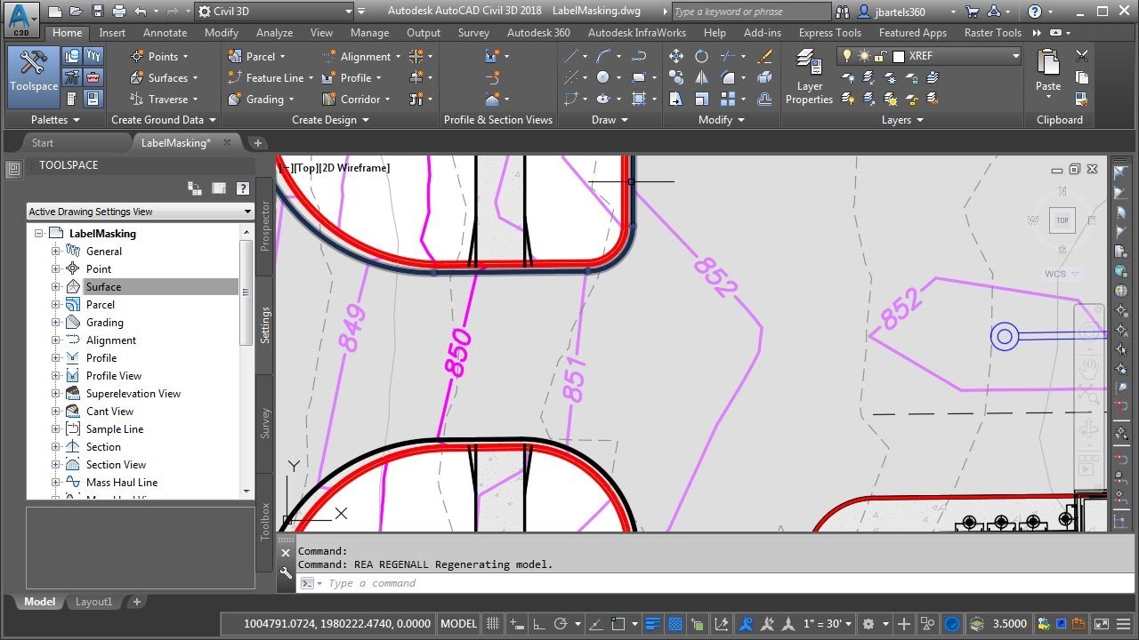The image size is (1139, 640).
Task: Open the Civil 3D workspace dropdown
Action: 275,12
